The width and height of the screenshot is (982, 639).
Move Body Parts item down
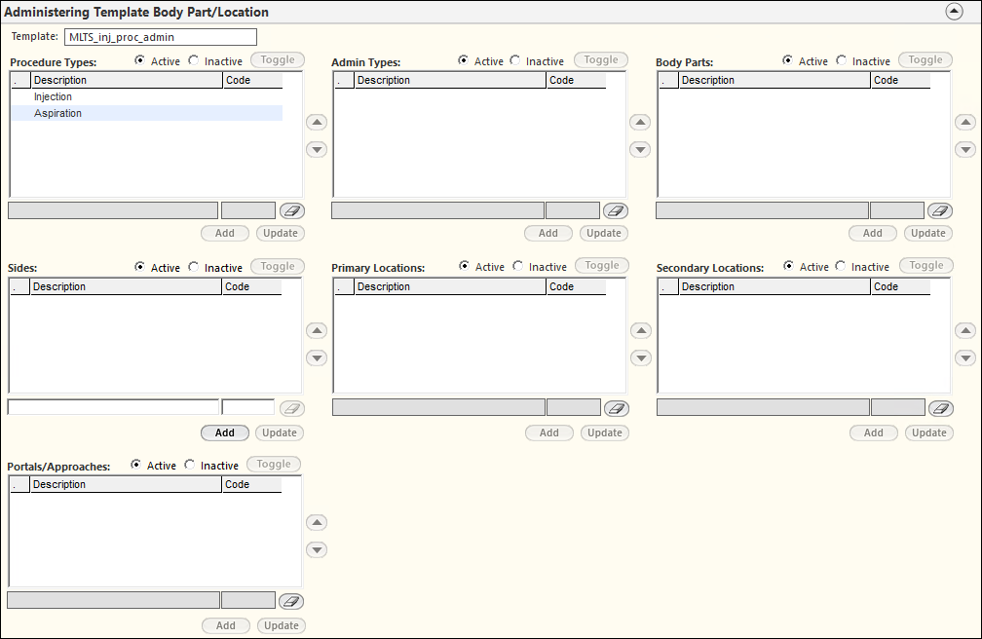(965, 150)
